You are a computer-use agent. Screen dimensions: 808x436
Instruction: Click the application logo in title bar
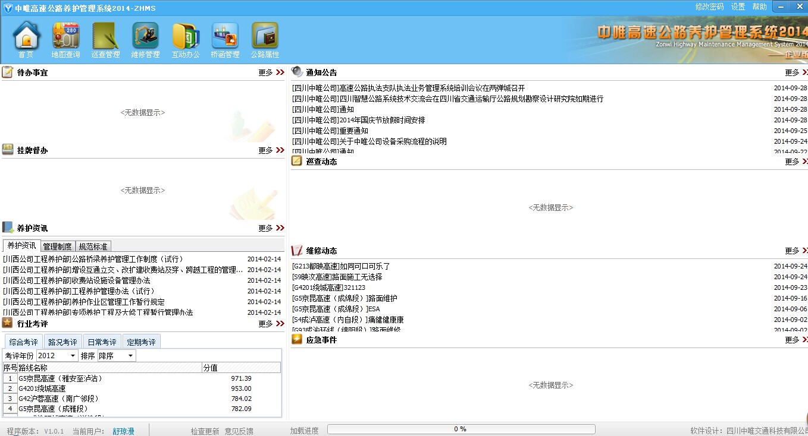coord(8,7)
